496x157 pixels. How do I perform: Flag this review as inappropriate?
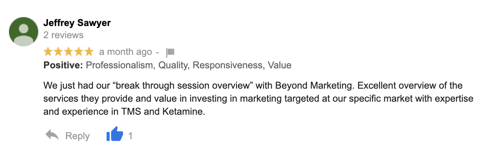coord(170,52)
